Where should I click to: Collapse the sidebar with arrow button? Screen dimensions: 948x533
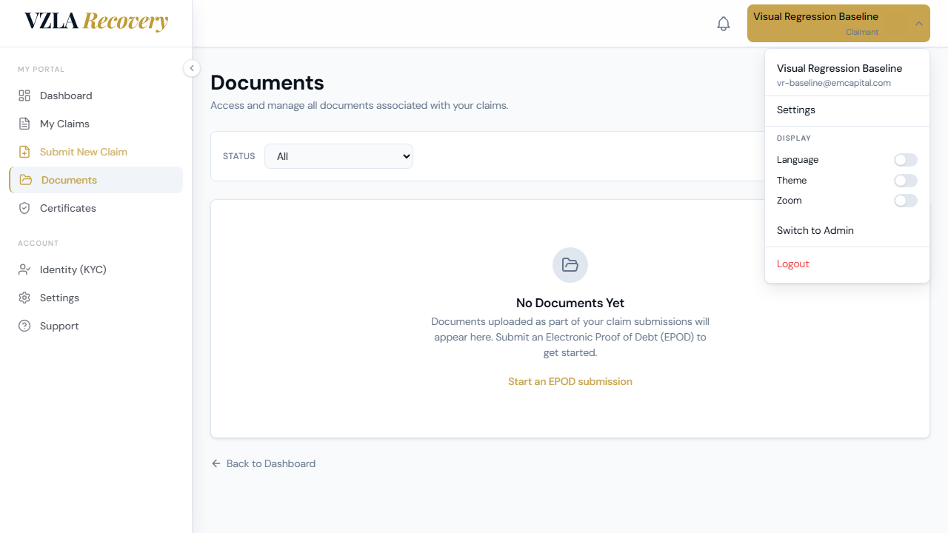[192, 68]
